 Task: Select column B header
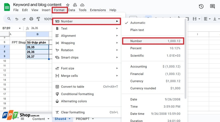tap(37, 34)
